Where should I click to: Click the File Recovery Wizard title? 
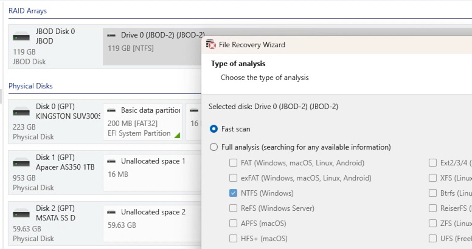(252, 45)
